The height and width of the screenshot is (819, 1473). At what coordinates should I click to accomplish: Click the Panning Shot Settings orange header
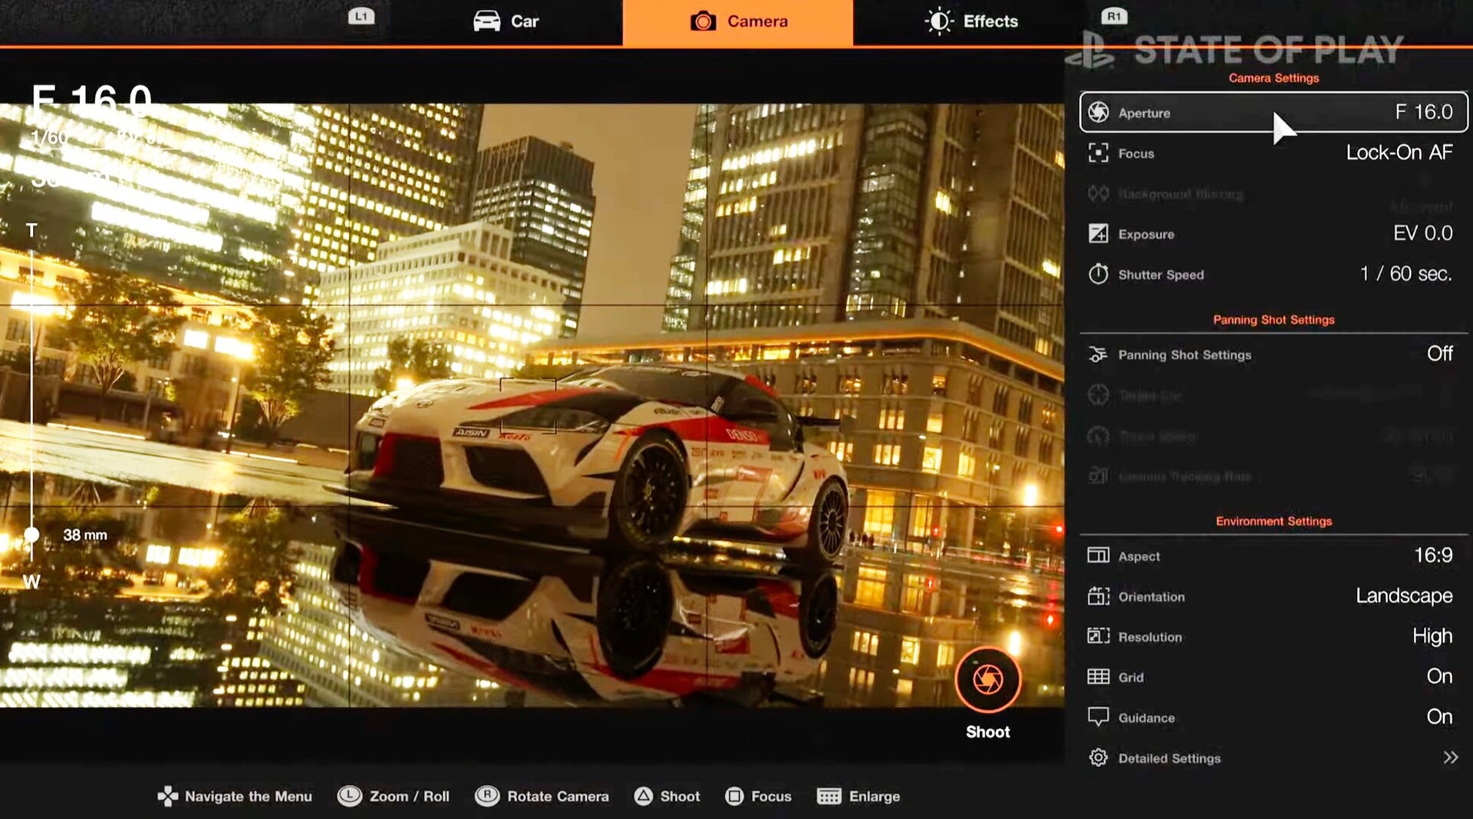tap(1274, 320)
